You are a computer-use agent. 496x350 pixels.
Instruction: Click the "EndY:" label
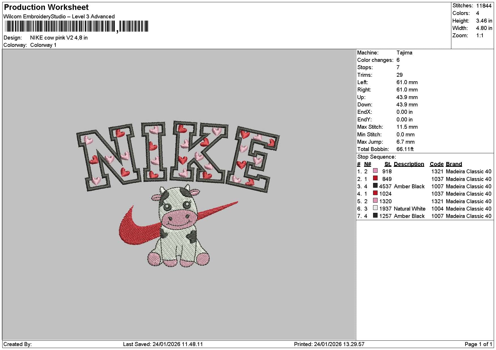[x=365, y=119]
